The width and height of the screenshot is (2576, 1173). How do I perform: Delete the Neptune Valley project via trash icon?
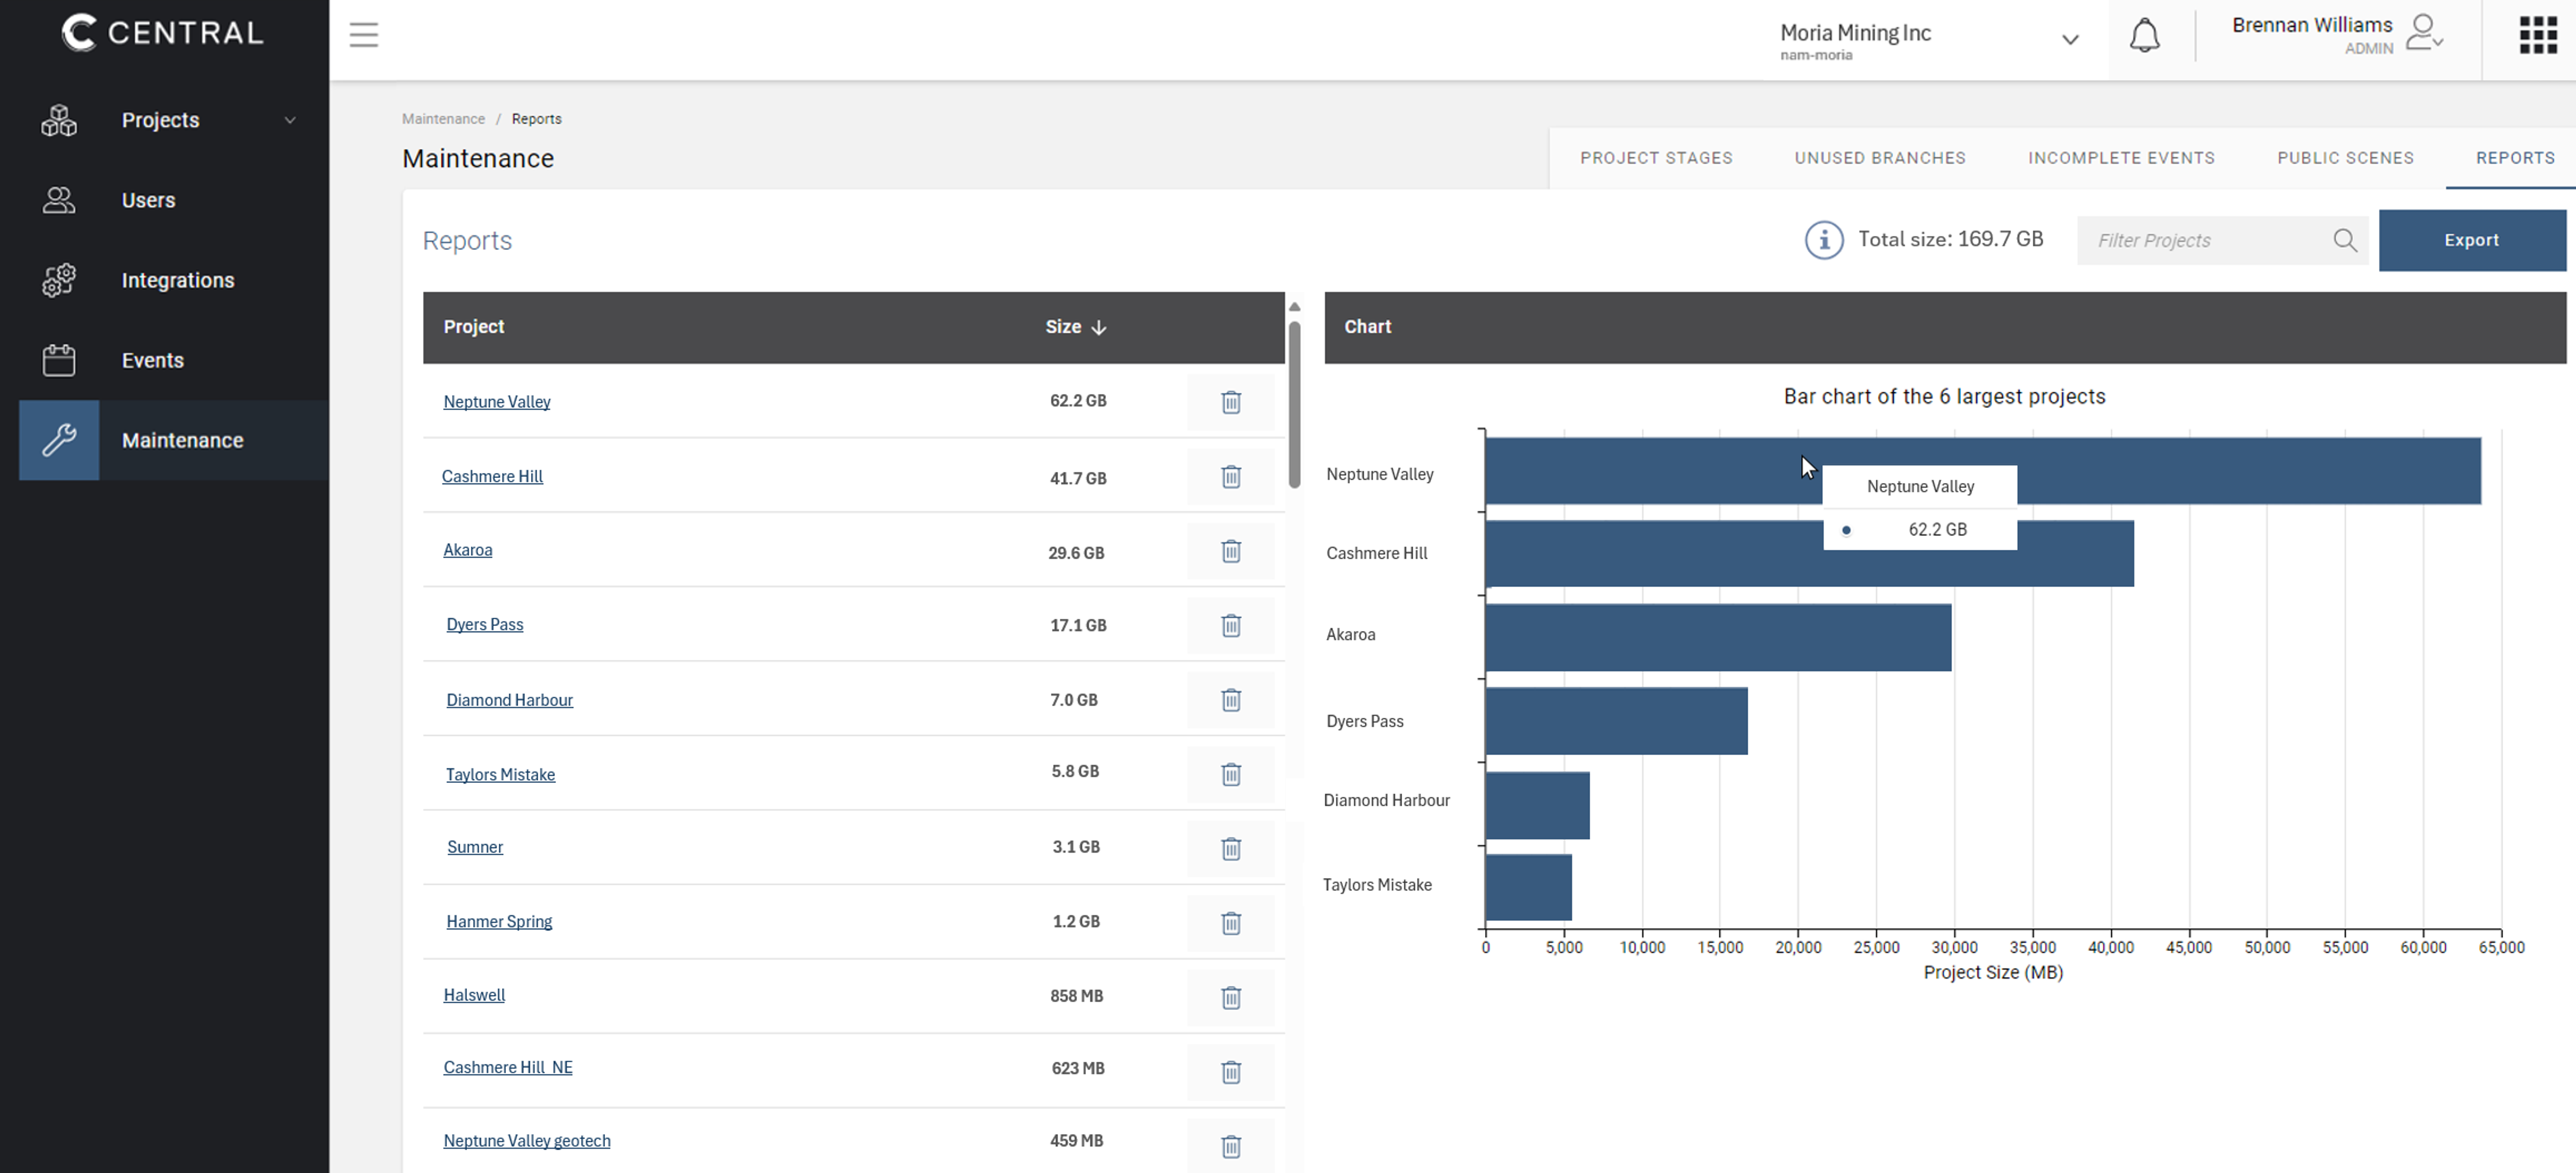[1230, 402]
